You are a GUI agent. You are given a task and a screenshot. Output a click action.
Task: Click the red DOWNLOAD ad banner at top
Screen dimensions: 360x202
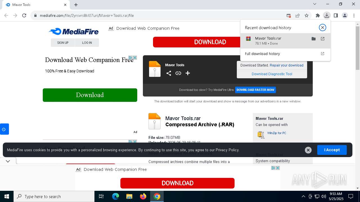(197, 42)
